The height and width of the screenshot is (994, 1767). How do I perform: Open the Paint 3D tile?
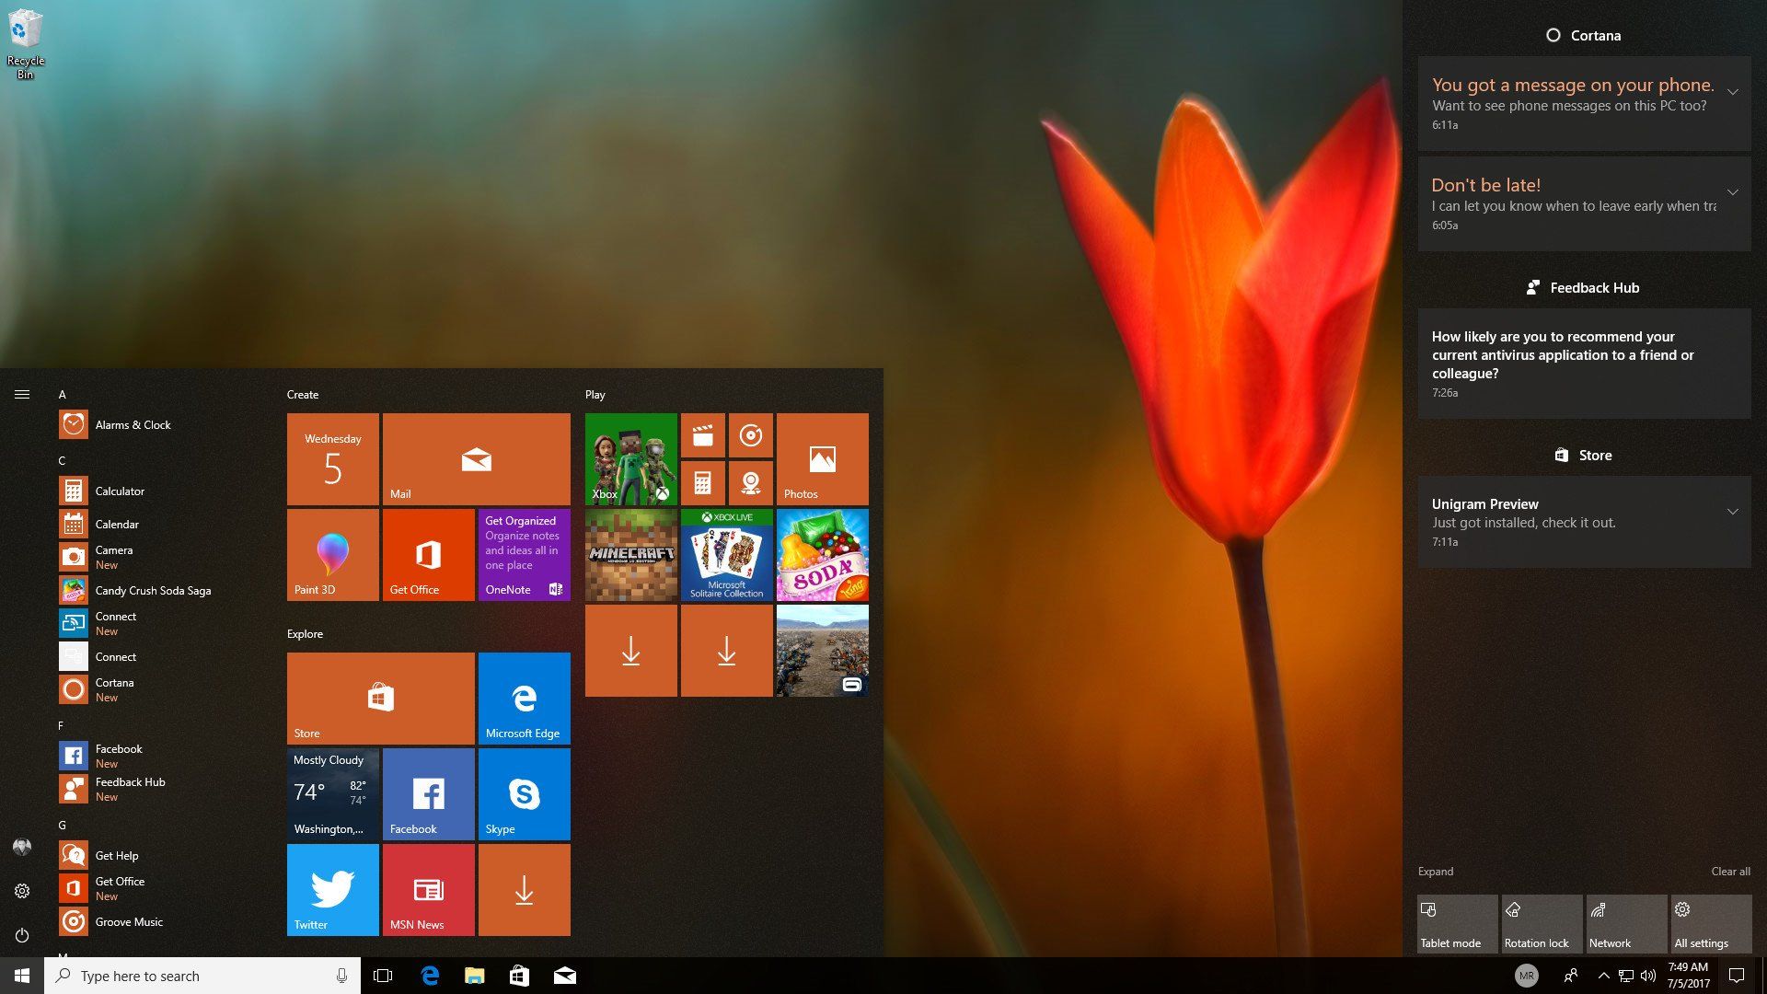pos(333,555)
